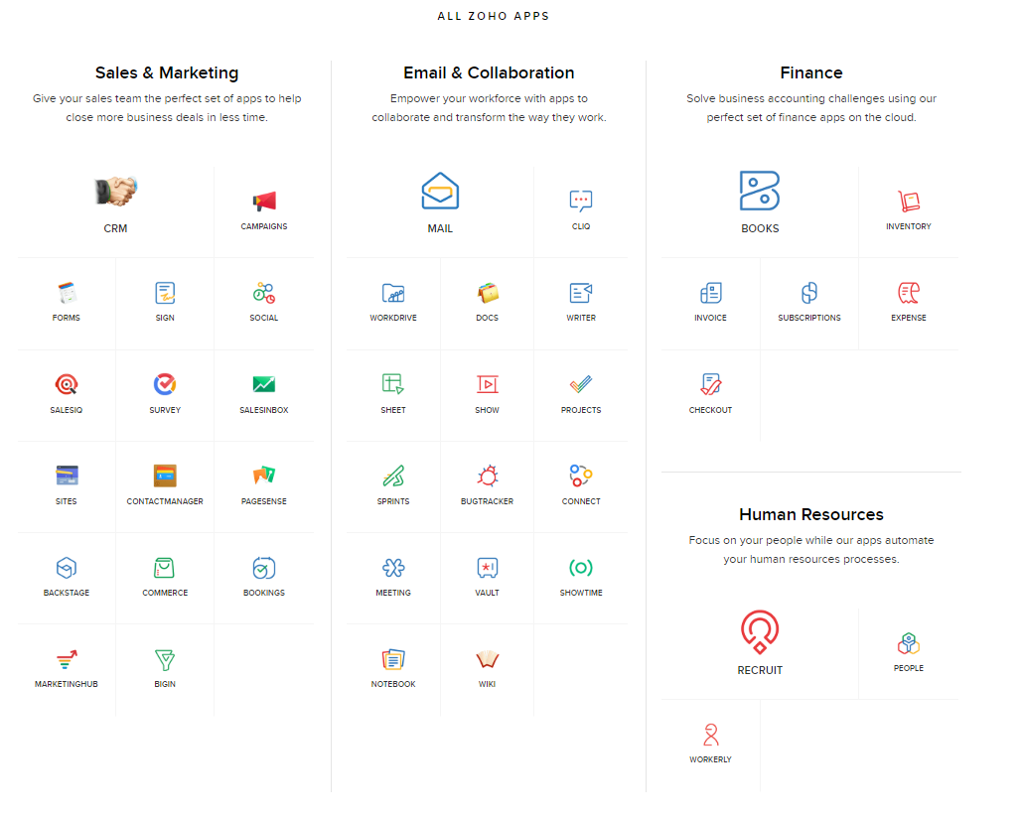The width and height of the screenshot is (1022, 817).
Task: Click the Finance heading
Action: point(811,73)
